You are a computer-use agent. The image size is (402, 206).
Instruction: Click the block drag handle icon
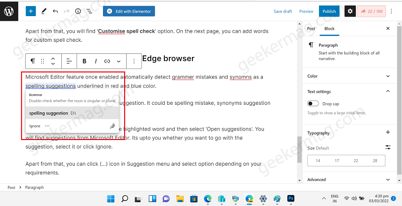43,61
